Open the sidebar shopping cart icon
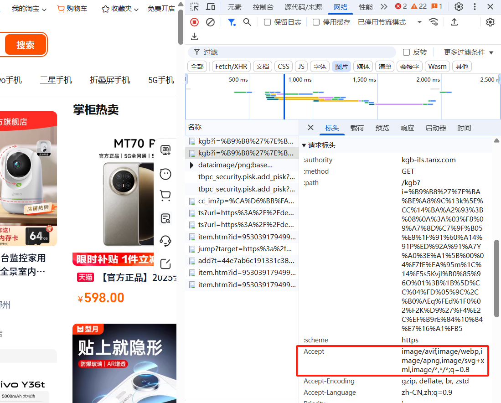Image resolution: width=501 pixels, height=403 pixels. 165,195
